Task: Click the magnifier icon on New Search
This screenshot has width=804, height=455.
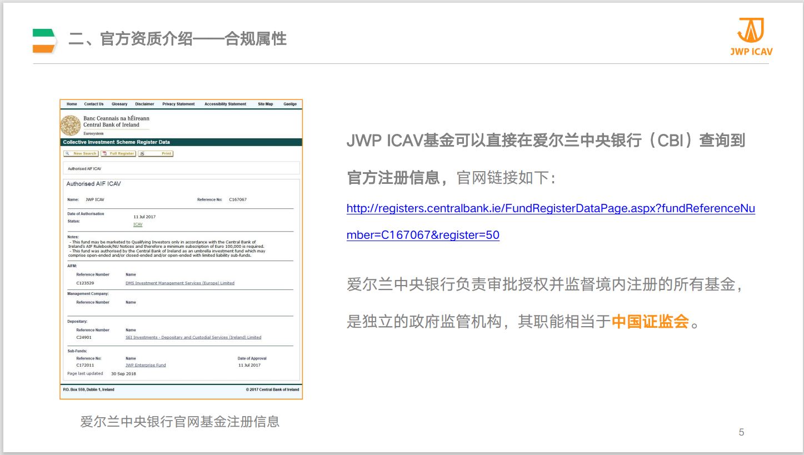Action: click(x=67, y=153)
